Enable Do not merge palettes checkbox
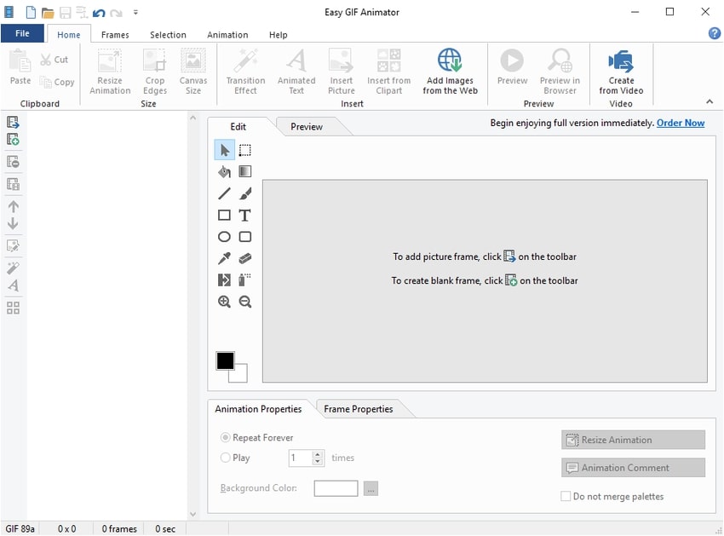 [x=566, y=496]
